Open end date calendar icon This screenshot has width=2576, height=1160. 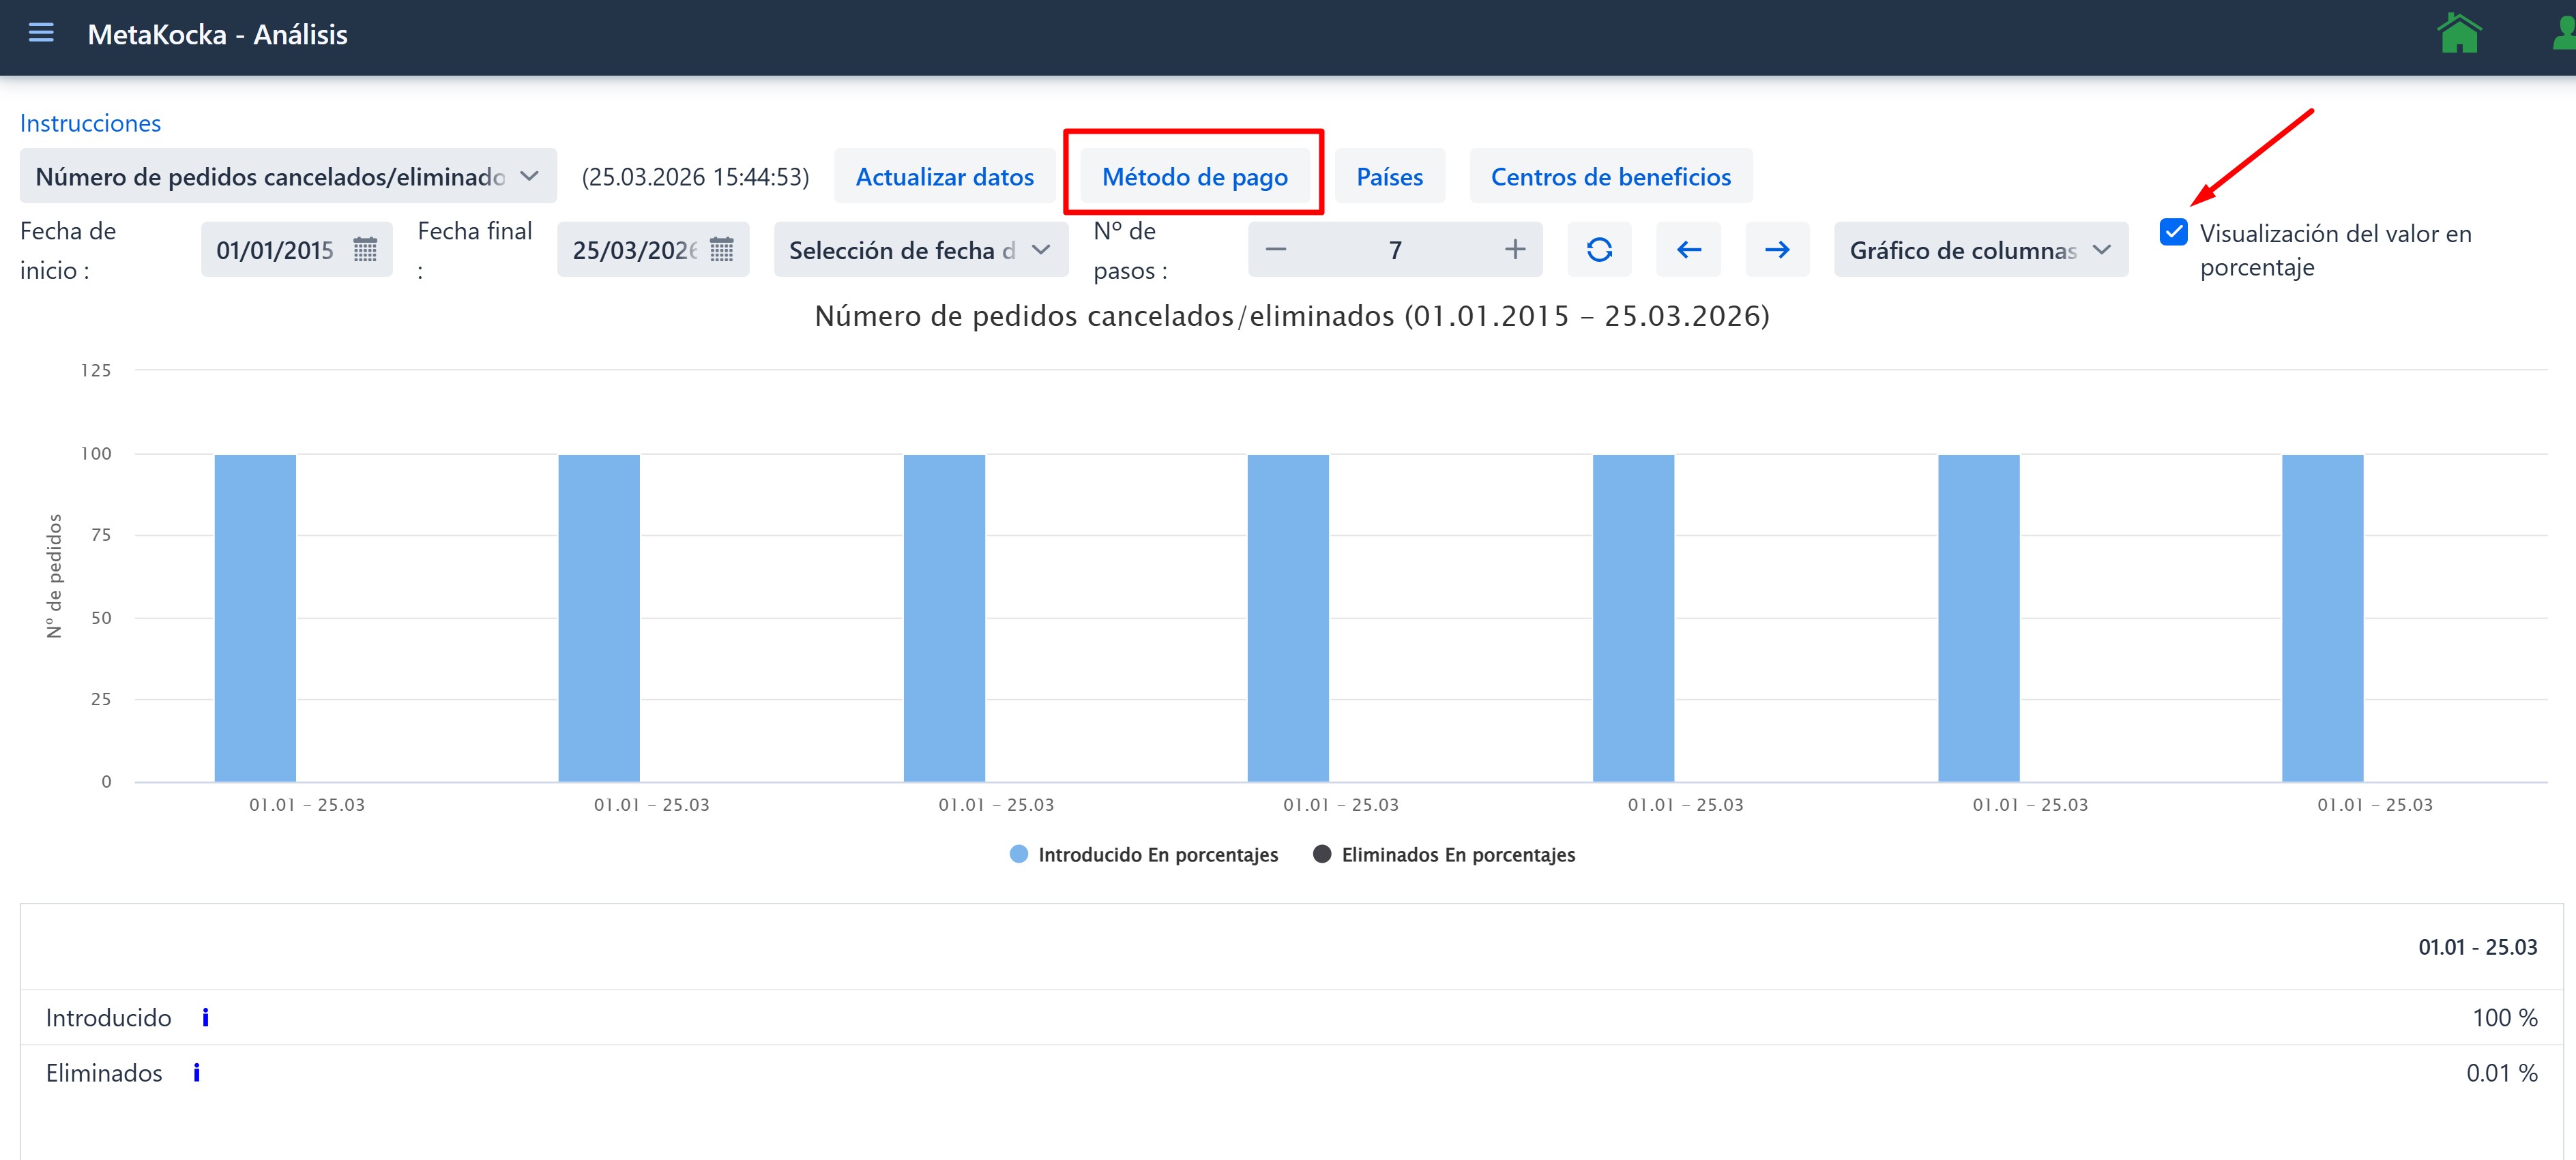[721, 250]
